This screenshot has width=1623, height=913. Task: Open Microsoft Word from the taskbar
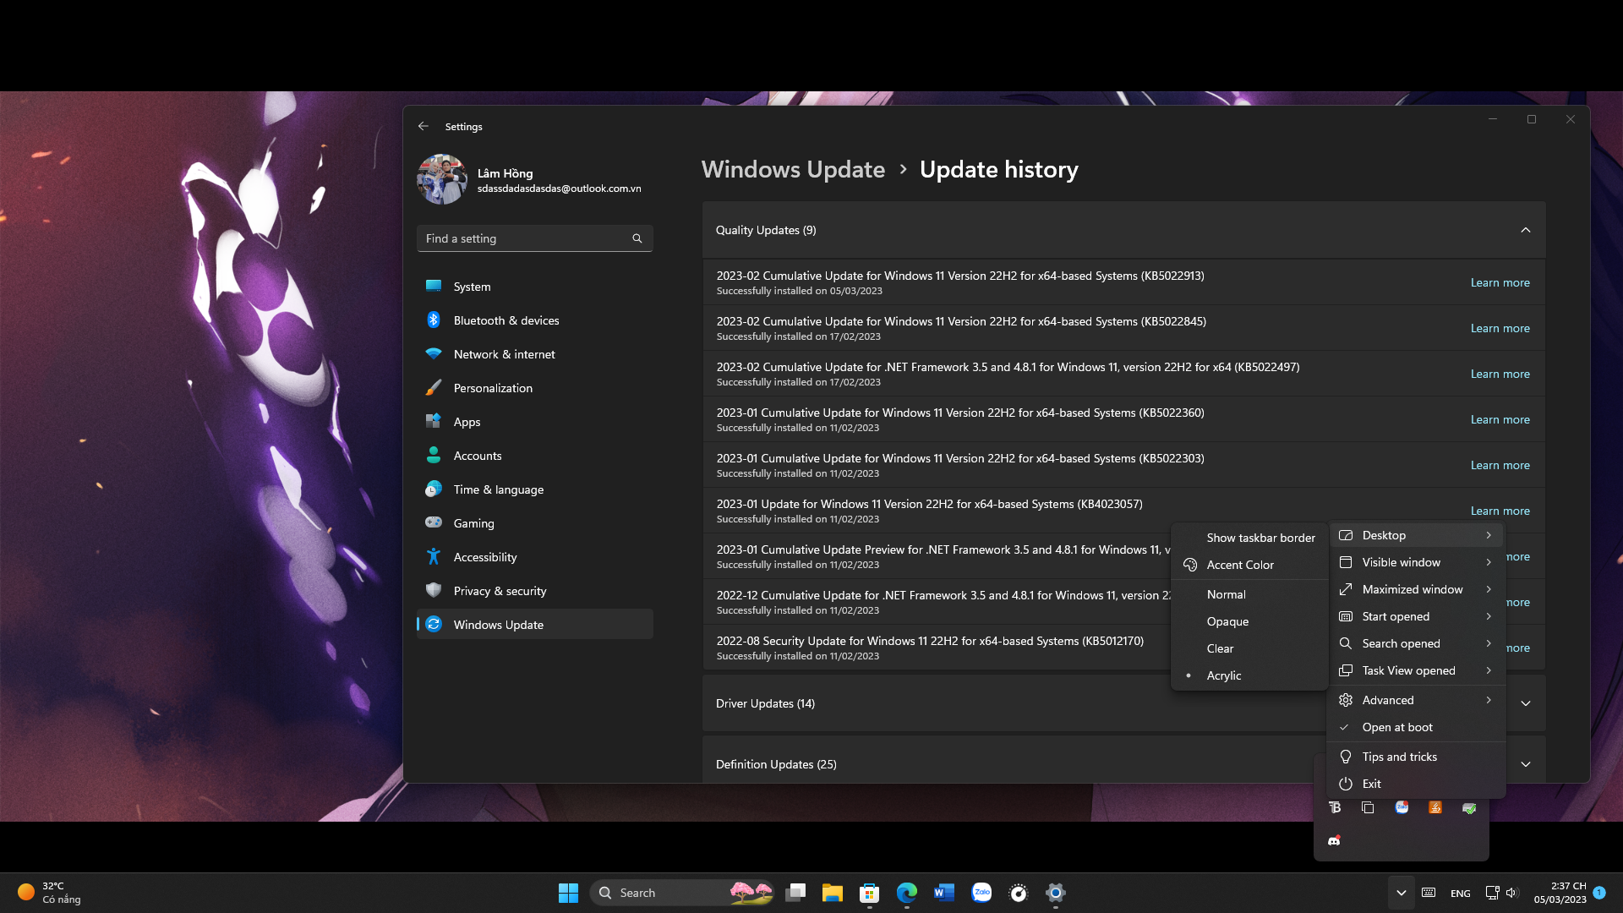[944, 893]
